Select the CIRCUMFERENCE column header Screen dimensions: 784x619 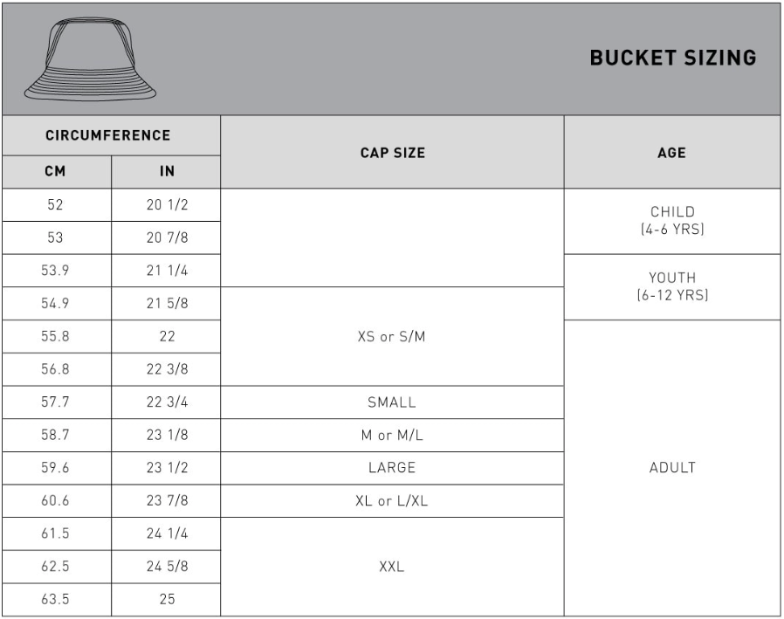tap(111, 135)
